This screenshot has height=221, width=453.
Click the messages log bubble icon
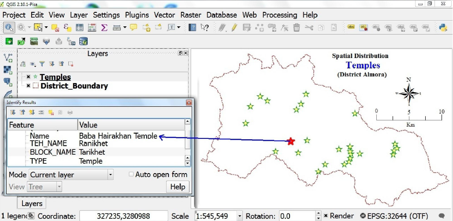pyautogui.click(x=442, y=216)
